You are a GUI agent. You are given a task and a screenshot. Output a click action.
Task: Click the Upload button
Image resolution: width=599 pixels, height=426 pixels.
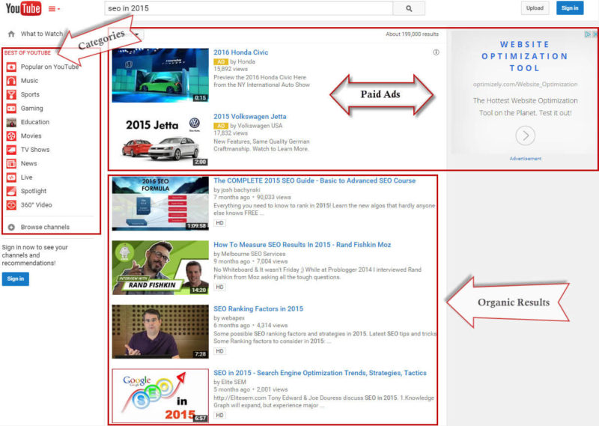[535, 8]
